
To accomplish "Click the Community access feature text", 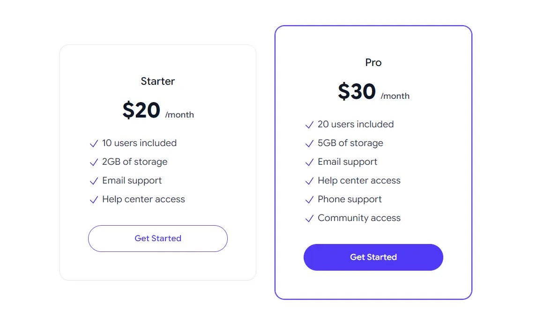I will pos(359,218).
